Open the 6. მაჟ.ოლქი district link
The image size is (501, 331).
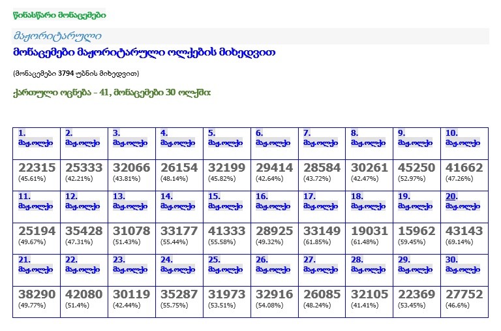click(273, 138)
